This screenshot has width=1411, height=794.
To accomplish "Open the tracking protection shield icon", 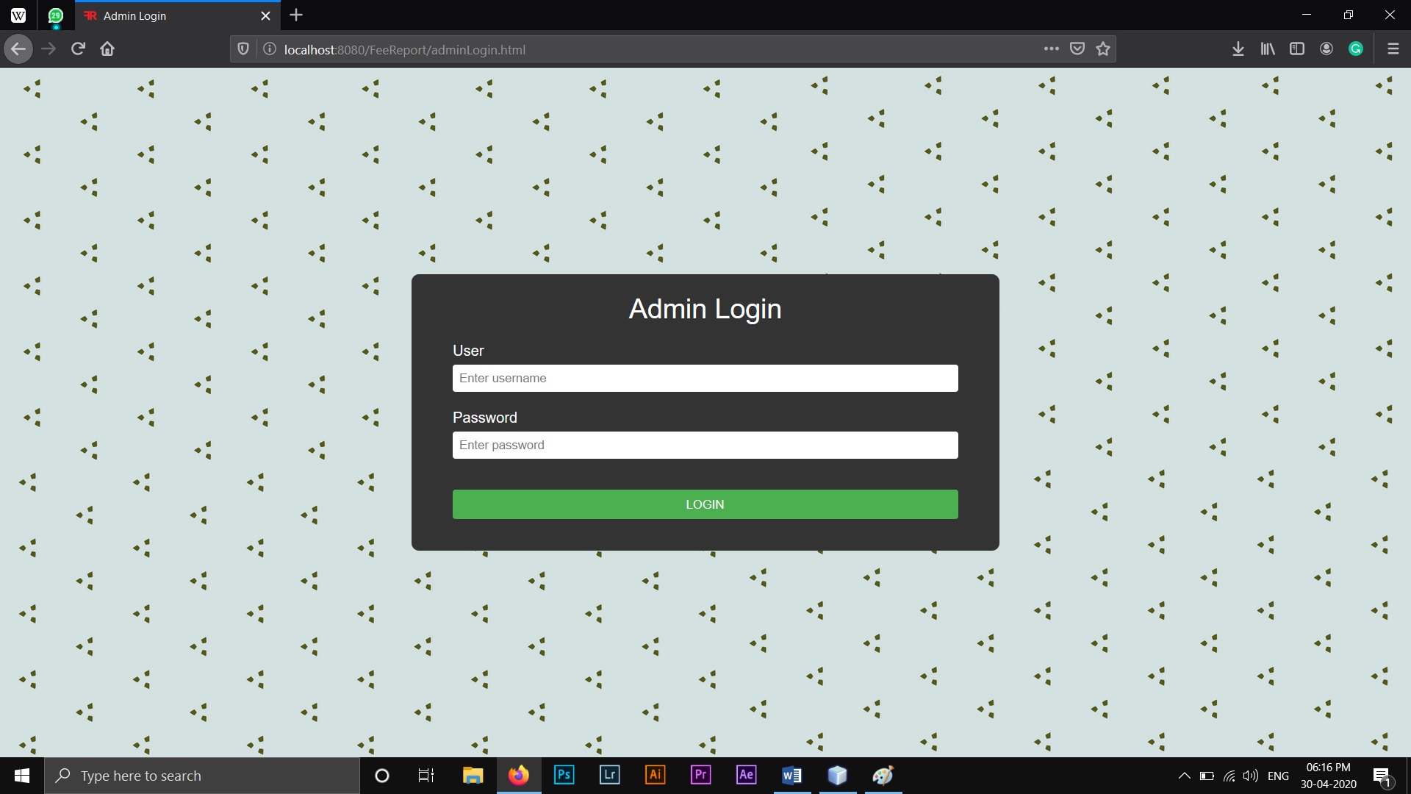I will 243,49.
